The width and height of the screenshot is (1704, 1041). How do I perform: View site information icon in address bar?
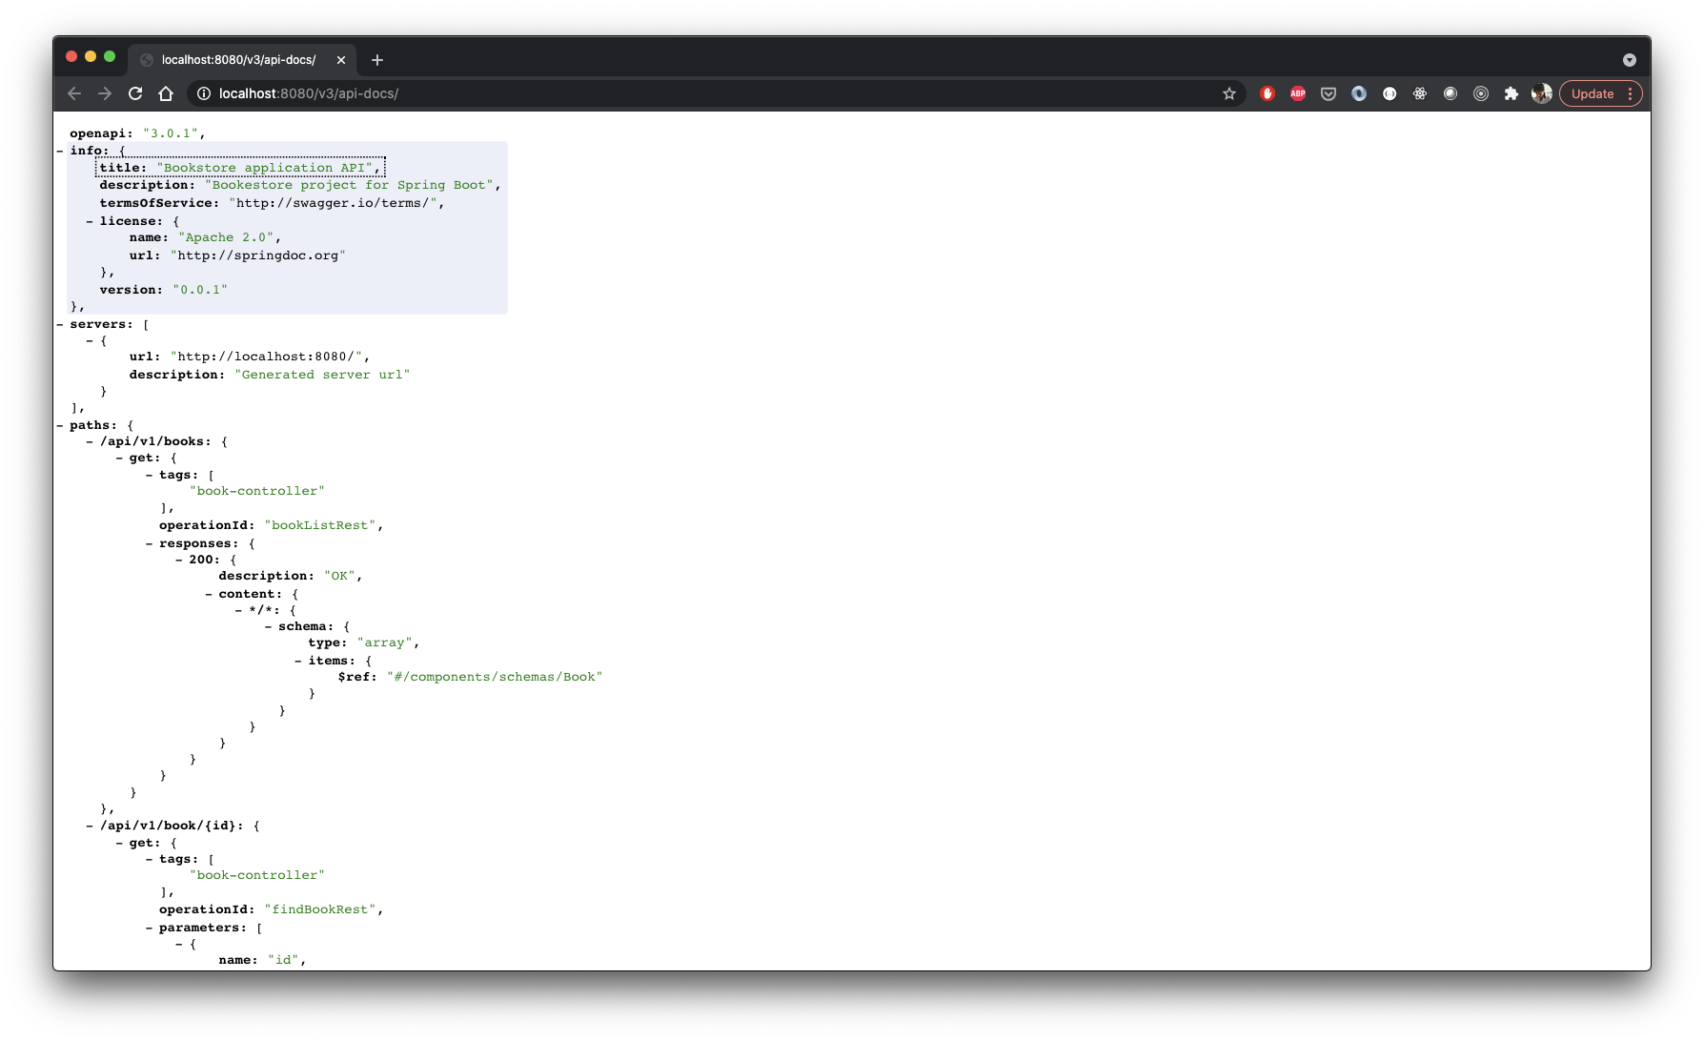203,93
